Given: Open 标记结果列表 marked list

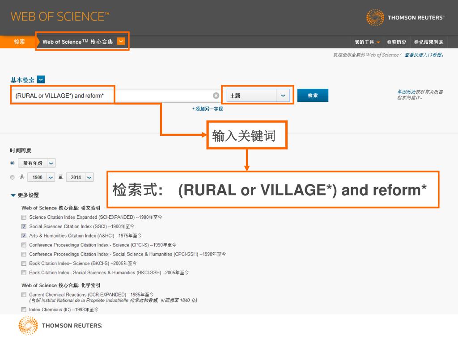Looking at the screenshot, I should pos(428,42).
